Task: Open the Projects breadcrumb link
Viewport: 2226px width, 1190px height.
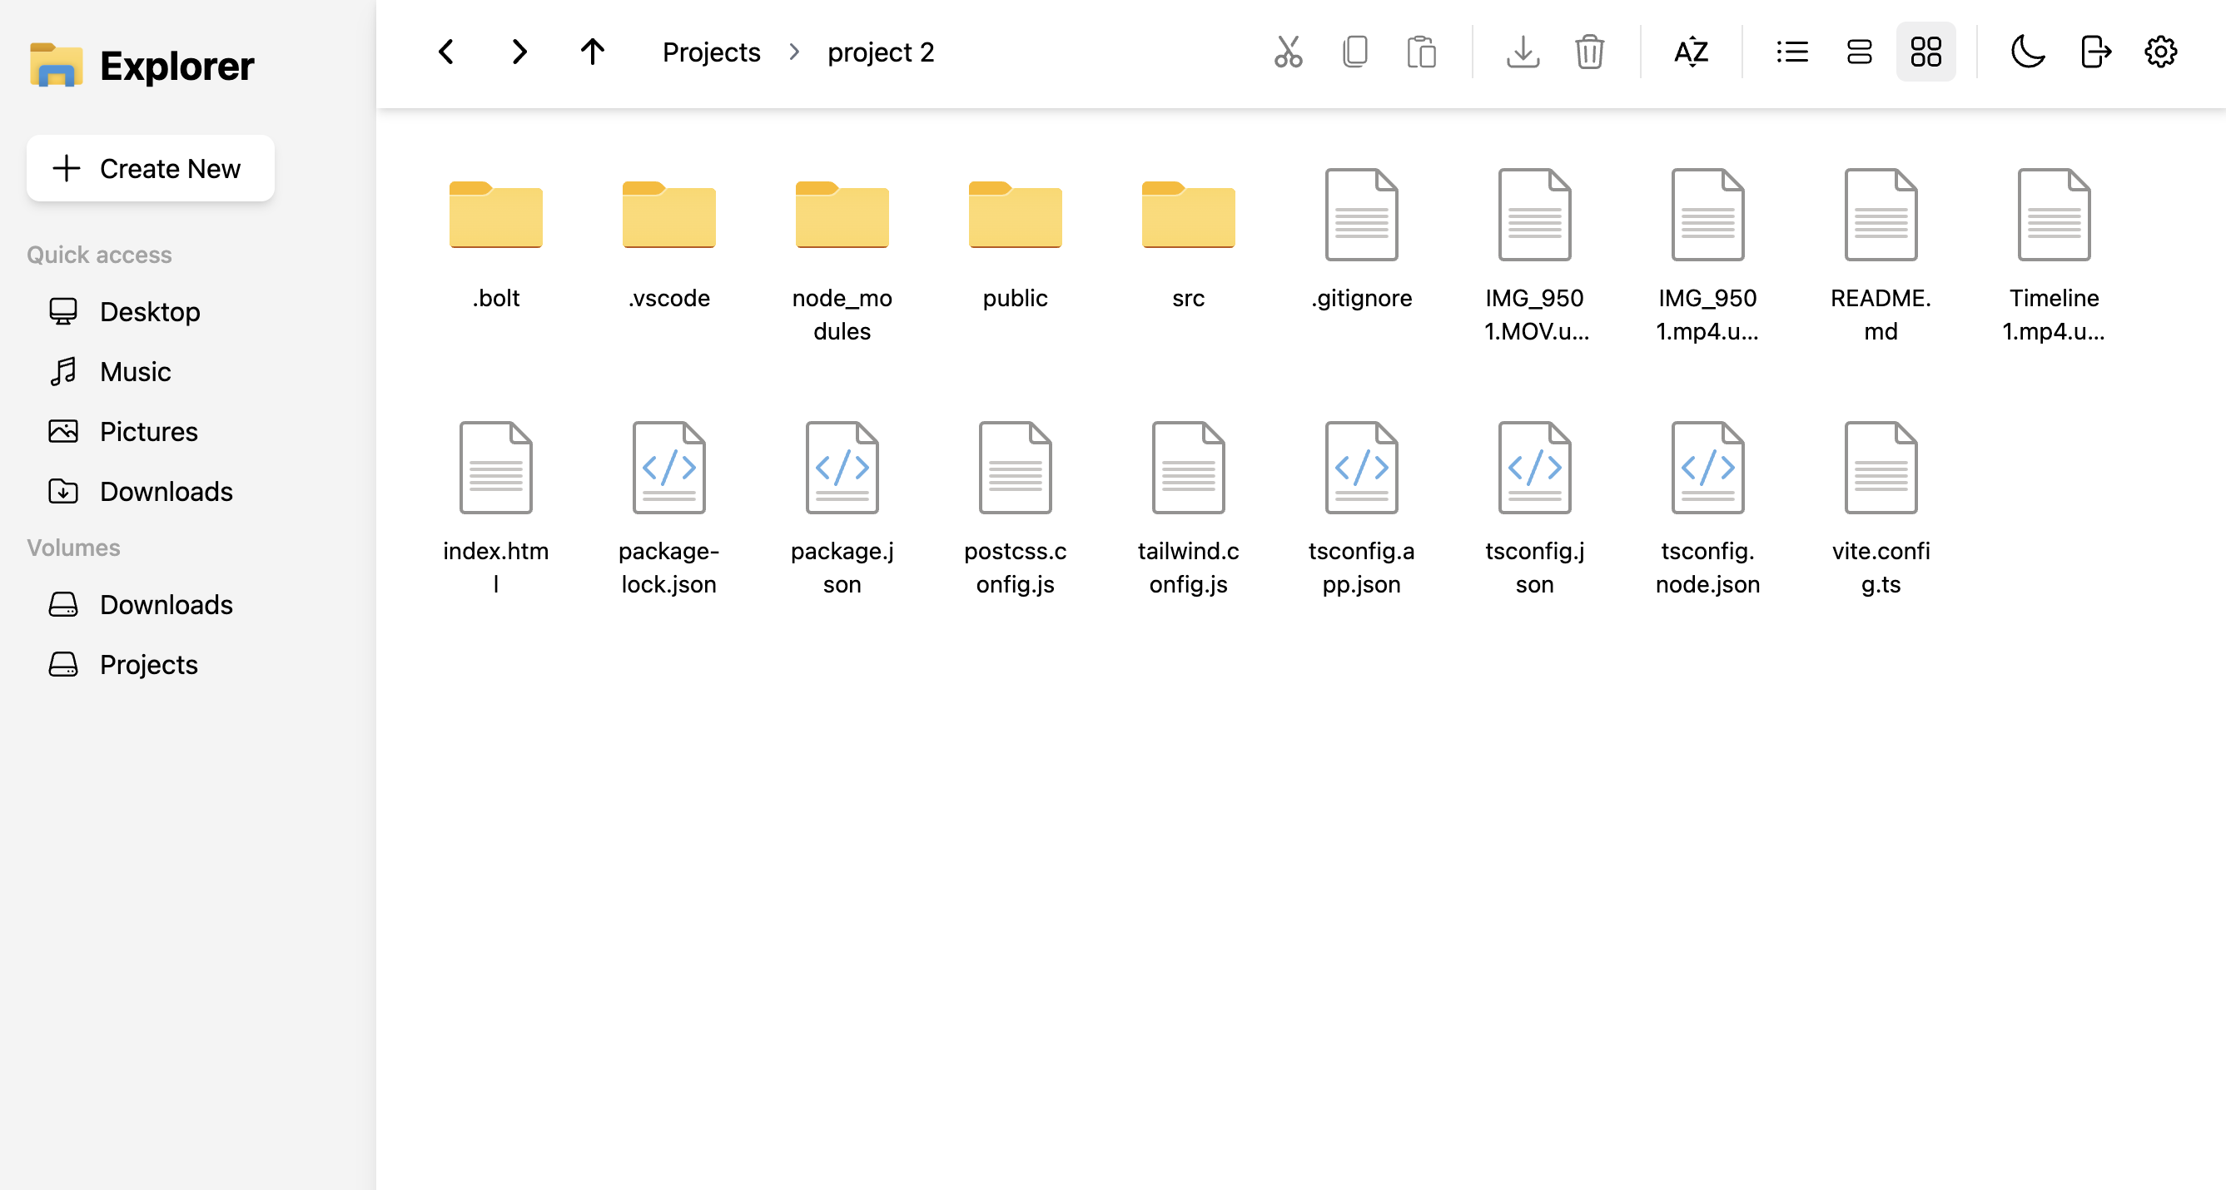Action: pyautogui.click(x=711, y=52)
